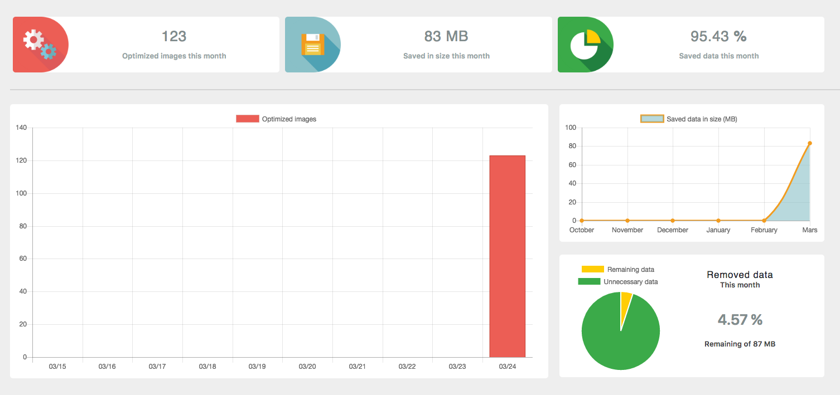The height and width of the screenshot is (395, 840).
Task: Click the 123 optimized images count
Action: tap(174, 36)
